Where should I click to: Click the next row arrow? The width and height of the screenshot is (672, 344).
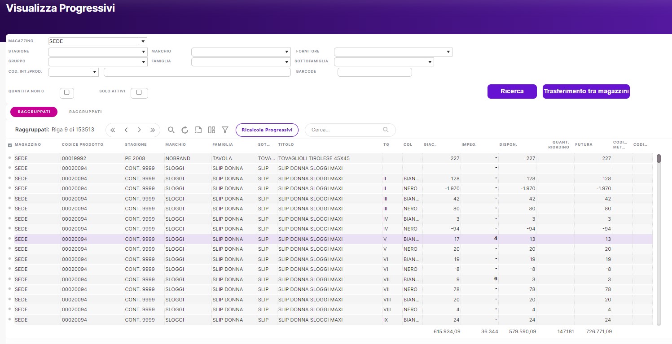click(x=139, y=130)
